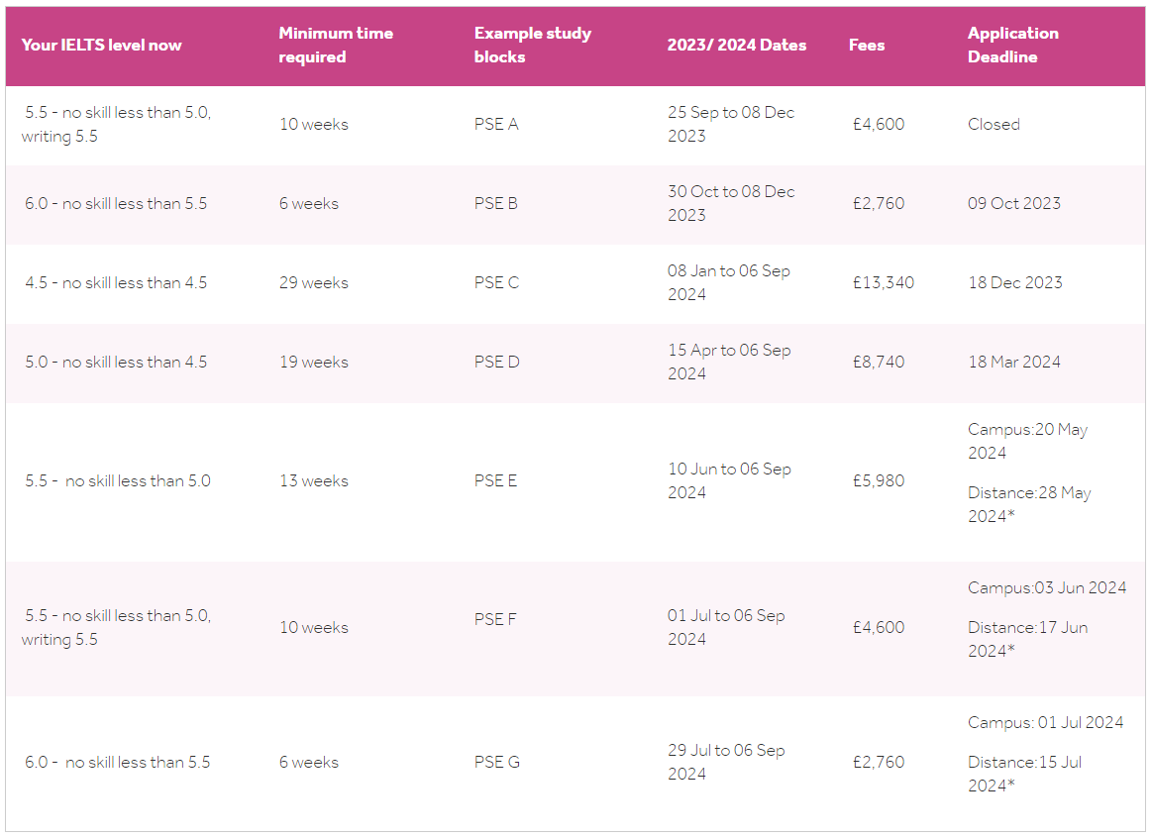The image size is (1151, 839).
Task: Click the £4,600 fee for PSE F
Action: 879,628
